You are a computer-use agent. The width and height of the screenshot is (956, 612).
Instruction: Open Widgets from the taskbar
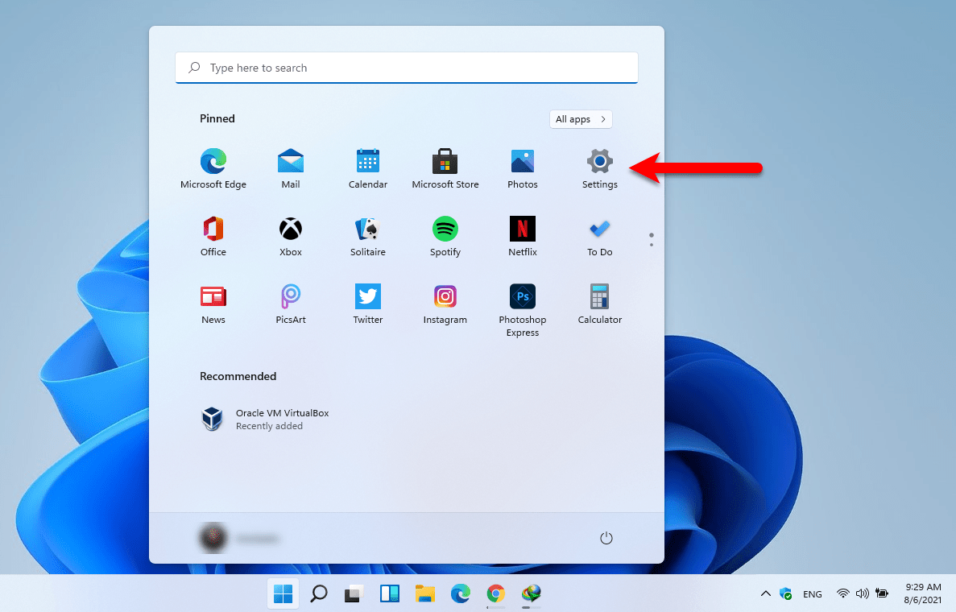(x=390, y=593)
